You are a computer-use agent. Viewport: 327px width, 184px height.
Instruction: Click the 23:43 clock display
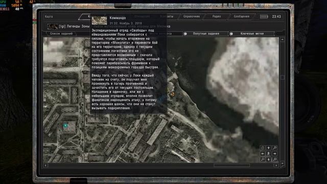tap(276, 16)
